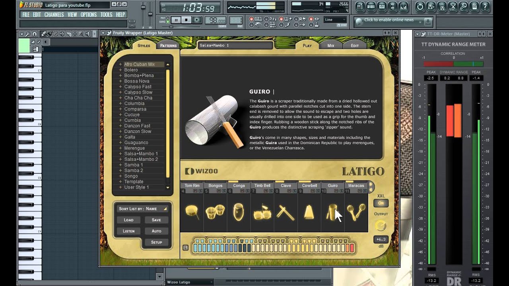The width and height of the screenshot is (509, 286).
Task: Select the Conga drum icon
Action: coord(239,212)
